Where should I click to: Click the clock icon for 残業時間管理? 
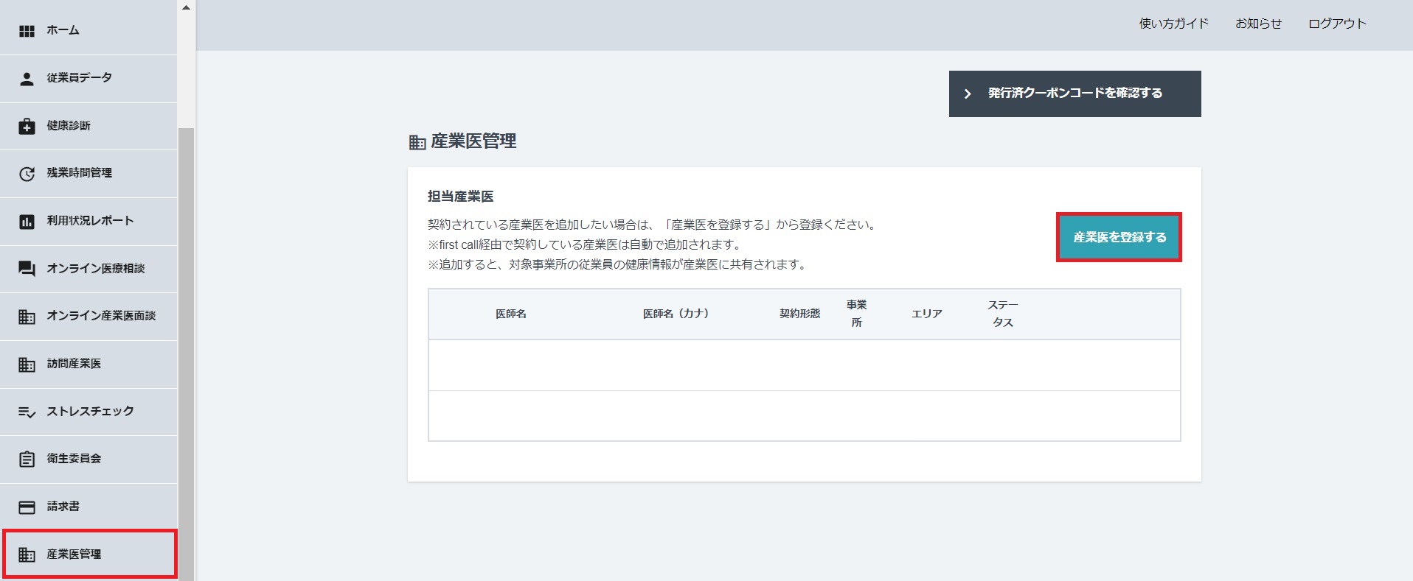click(x=27, y=174)
